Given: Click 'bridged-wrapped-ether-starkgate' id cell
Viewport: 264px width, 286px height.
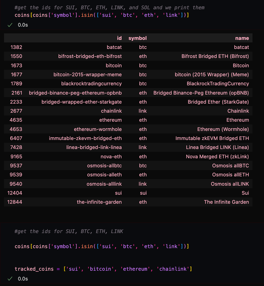Looking at the screenshot, I should click(x=82, y=102).
